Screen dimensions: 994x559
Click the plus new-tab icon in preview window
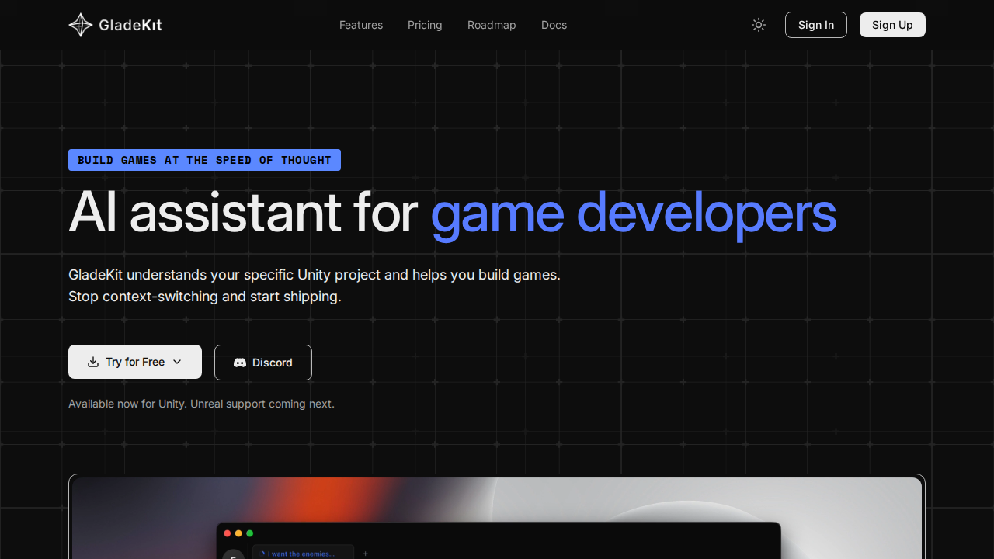(365, 554)
